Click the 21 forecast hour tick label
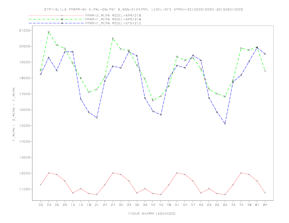 click(97, 205)
